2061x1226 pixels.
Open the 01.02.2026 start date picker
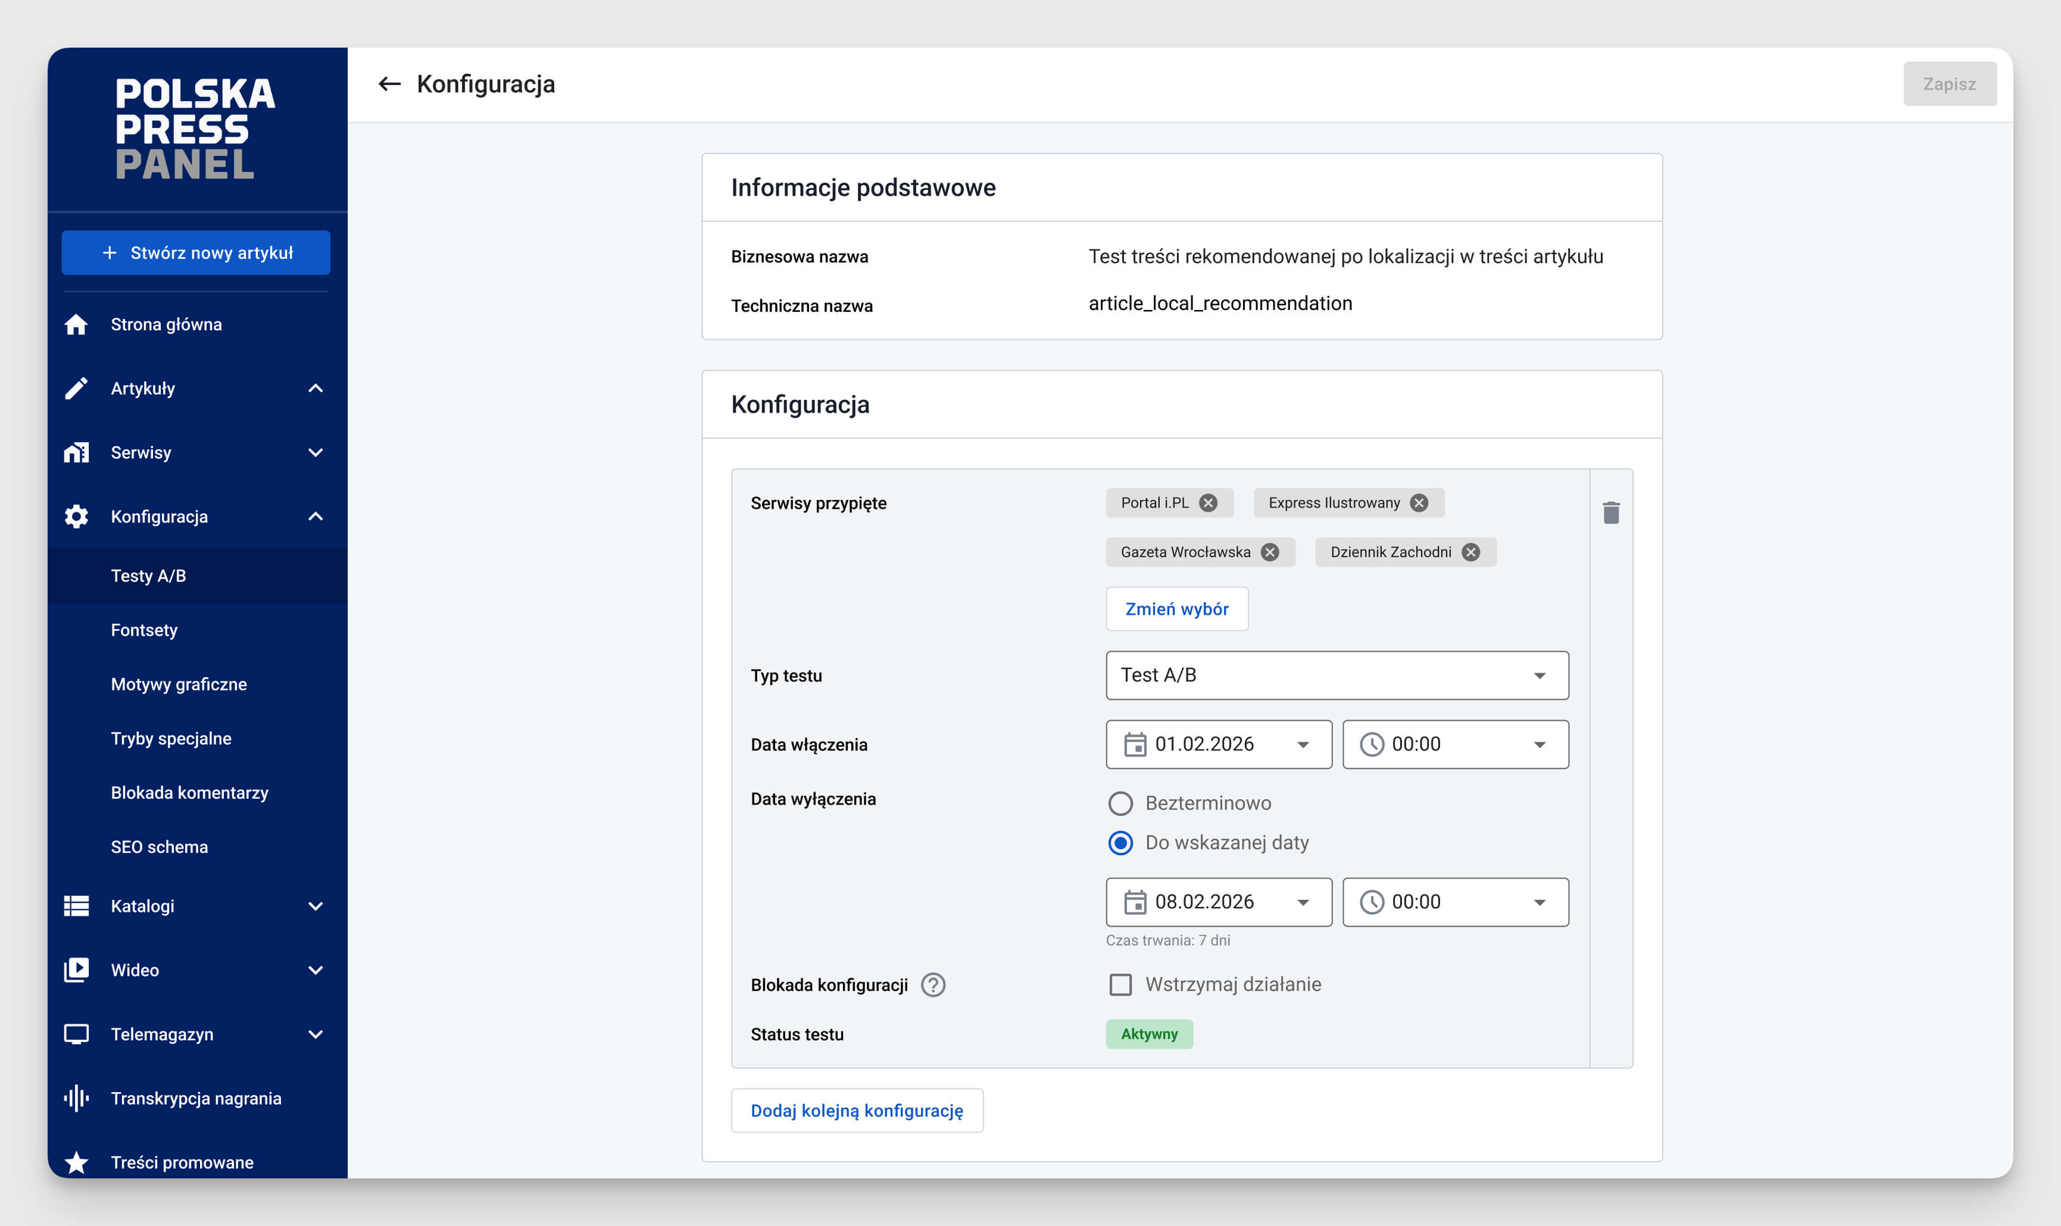coord(1219,745)
